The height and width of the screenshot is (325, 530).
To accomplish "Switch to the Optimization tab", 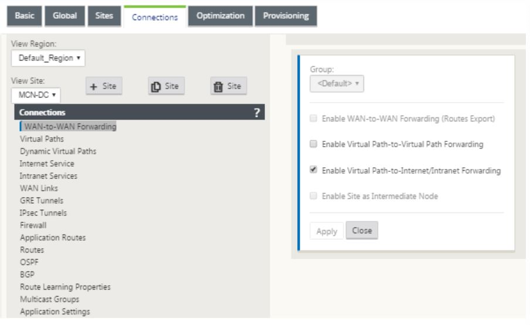I will pos(220,16).
